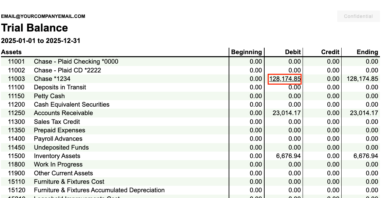The width and height of the screenshot is (383, 198).
Task: Select the Deposits in Transit account name
Action: pos(60,87)
